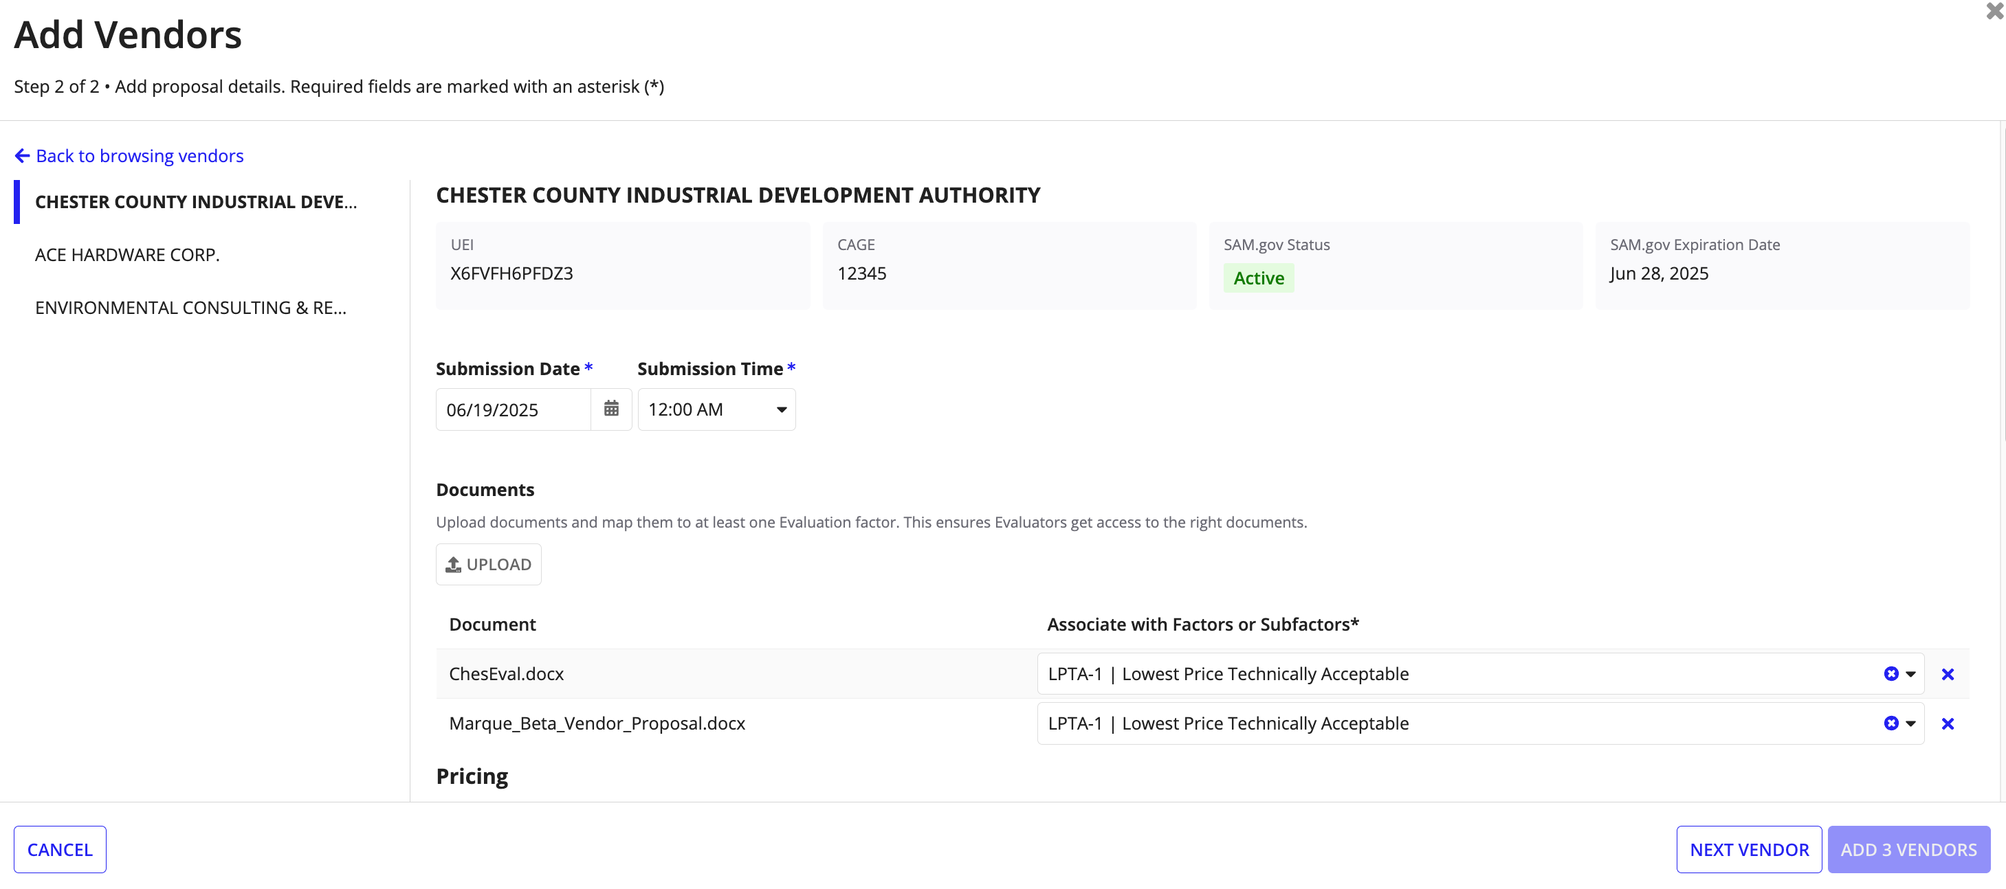The width and height of the screenshot is (2006, 889).
Task: Click the CAGE value 12345
Action: tap(862, 273)
